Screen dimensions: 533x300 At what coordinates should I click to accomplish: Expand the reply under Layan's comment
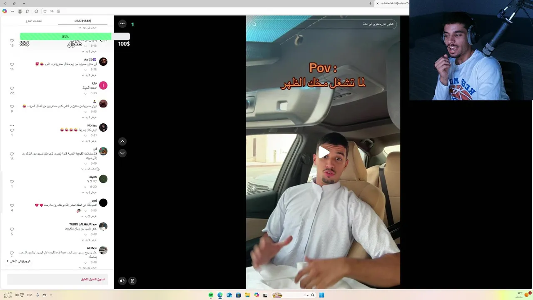click(x=89, y=192)
